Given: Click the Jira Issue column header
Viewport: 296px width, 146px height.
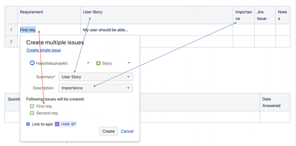Looking at the screenshot, I should point(262,15).
